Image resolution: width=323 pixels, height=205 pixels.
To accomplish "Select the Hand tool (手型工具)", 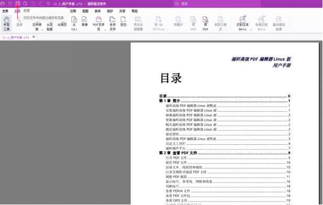I will [6, 24].
